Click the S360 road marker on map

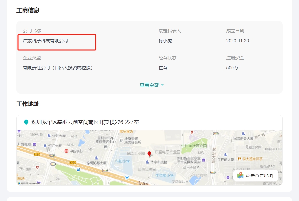73,162
